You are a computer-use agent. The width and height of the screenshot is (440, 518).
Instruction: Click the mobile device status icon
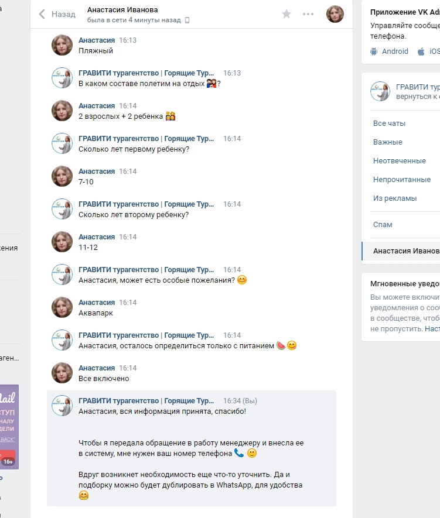[x=187, y=20]
